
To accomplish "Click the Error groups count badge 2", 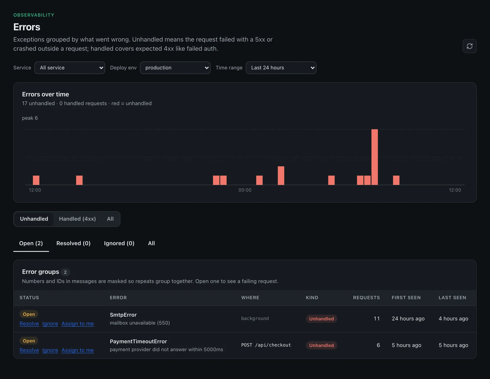I will [x=65, y=272].
